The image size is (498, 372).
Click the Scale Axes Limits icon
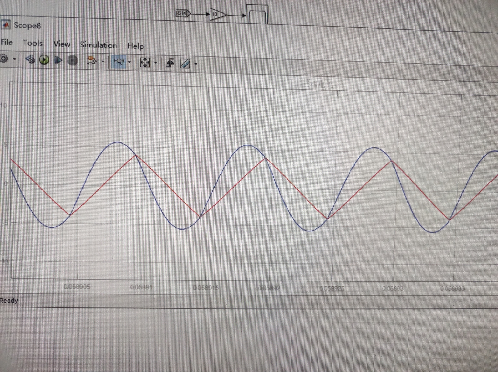(145, 62)
